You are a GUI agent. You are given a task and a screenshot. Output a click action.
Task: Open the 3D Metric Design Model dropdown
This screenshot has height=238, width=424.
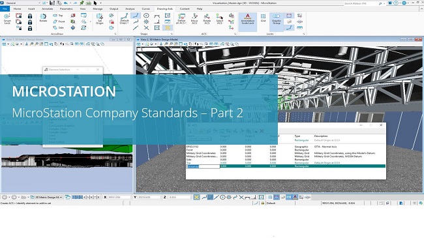(x=47, y=197)
